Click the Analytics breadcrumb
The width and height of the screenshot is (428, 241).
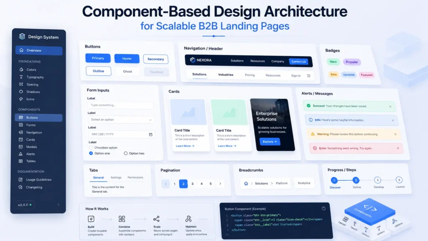click(x=304, y=183)
